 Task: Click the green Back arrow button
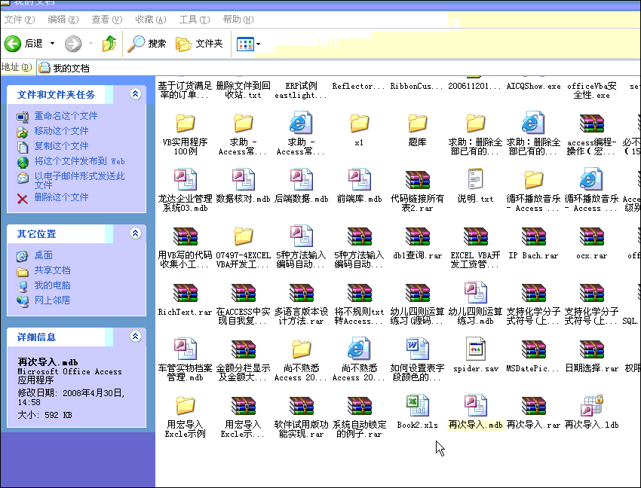13,43
